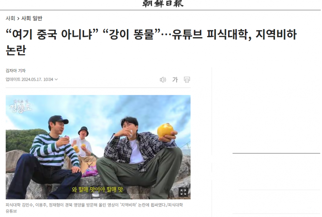Image resolution: width=322 pixels, height=217 pixels.
Task: Go to homepage via Chosun Ilbo logo
Action: [163, 4]
